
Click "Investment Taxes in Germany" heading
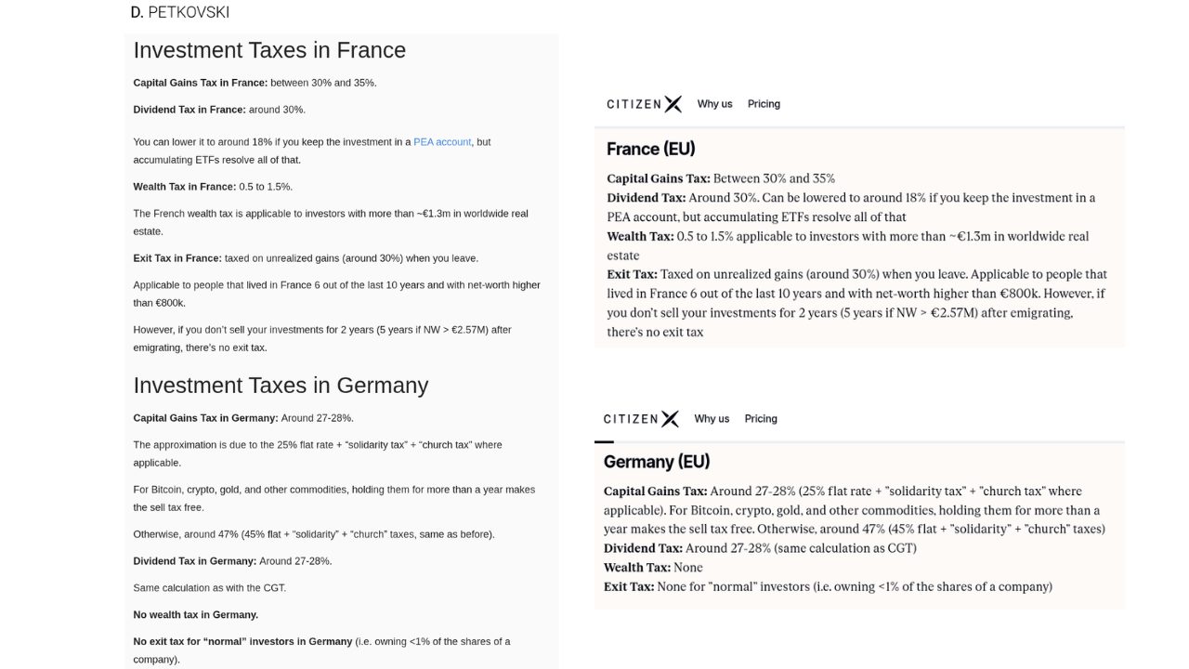281,386
